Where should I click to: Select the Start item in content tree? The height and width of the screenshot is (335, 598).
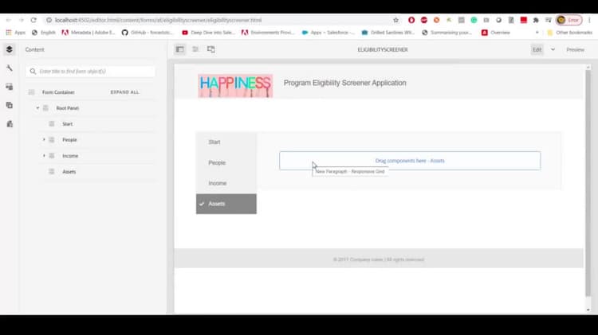tap(68, 124)
